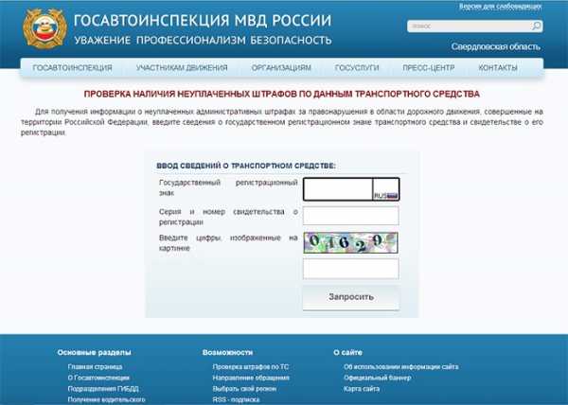
Task: Open the КОНТАКТЫ menu item
Action: point(498,68)
